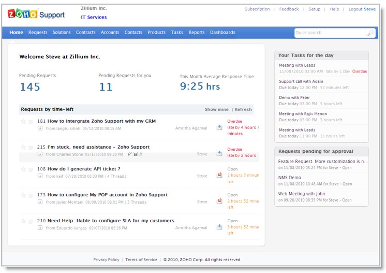Open task Support call with Adam

click(301, 81)
